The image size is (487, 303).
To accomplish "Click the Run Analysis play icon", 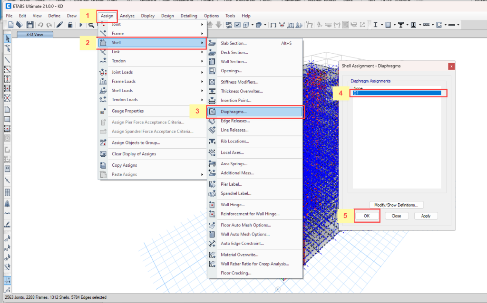I will click(81, 25).
